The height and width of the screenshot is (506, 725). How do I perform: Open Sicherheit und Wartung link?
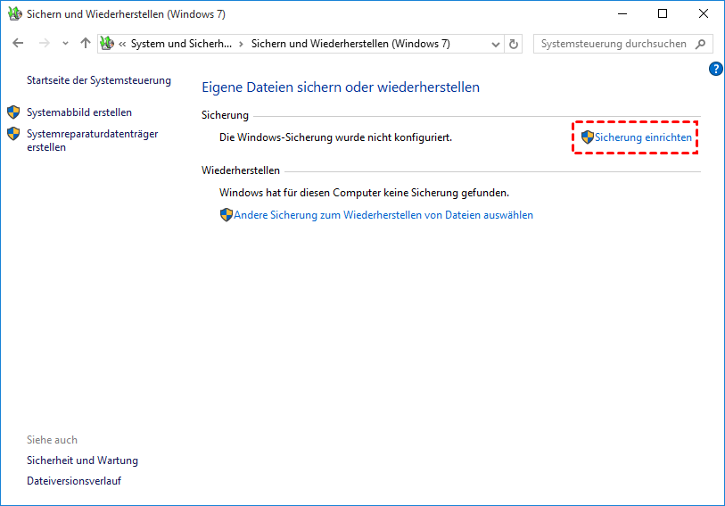pos(82,460)
